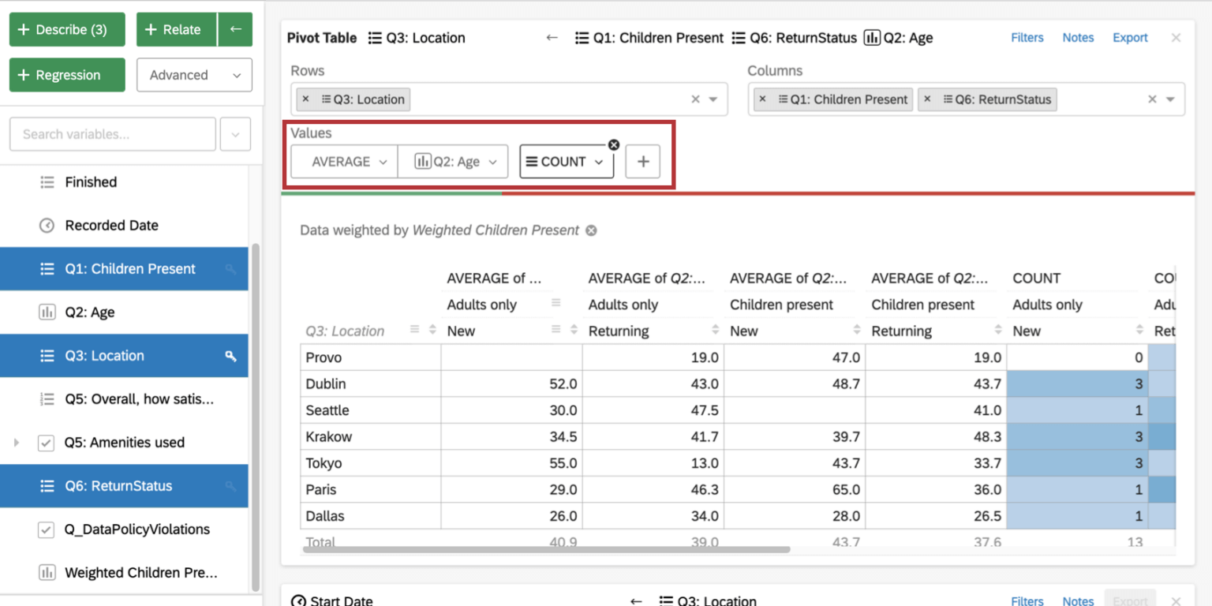Click the Export link
The height and width of the screenshot is (606, 1212).
[x=1130, y=36]
